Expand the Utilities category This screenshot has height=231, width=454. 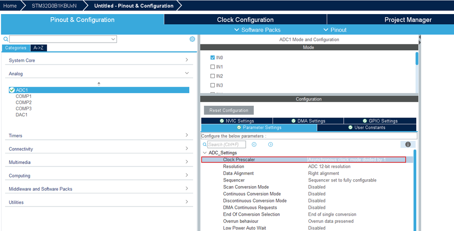pyautogui.click(x=187, y=202)
